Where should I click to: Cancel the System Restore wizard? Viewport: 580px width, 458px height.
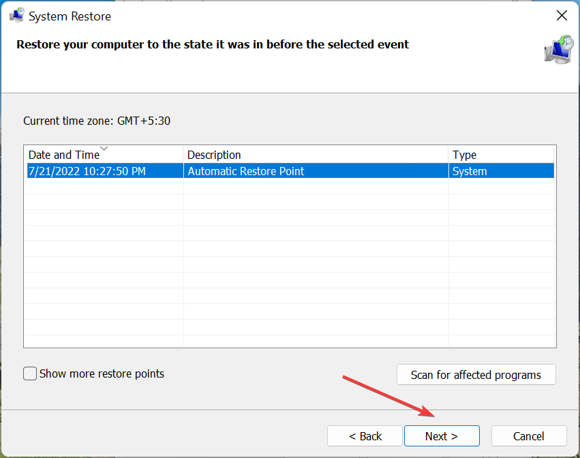click(x=529, y=436)
